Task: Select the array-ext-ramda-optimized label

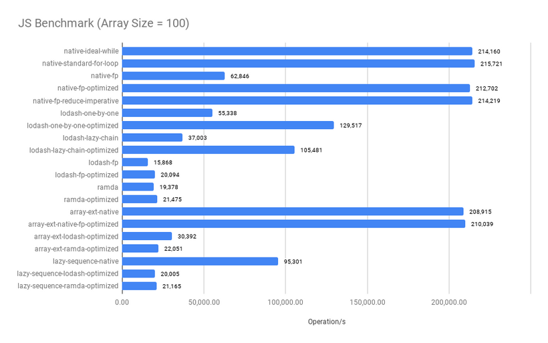Action: pyautogui.click(x=77, y=249)
